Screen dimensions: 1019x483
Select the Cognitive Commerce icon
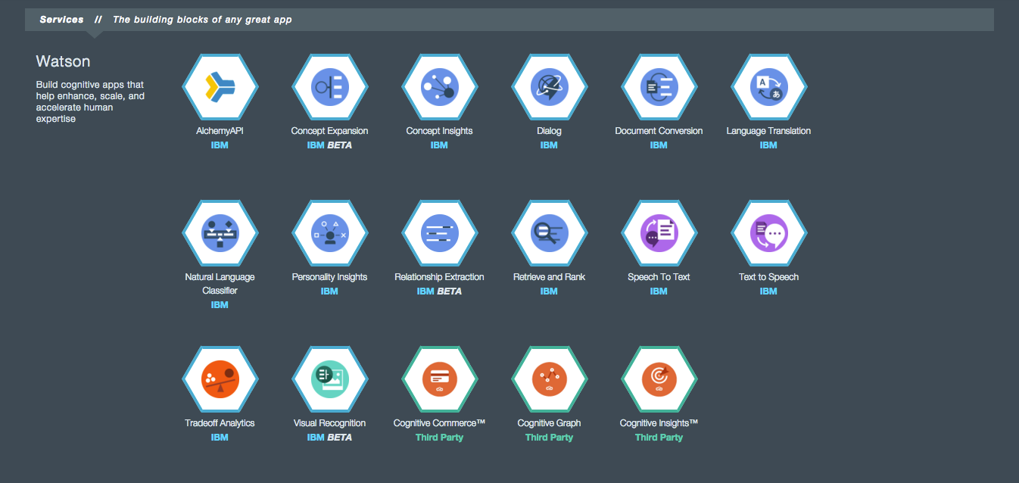[439, 379]
